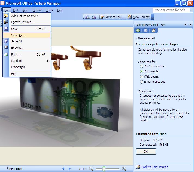Choose Export menu entry
The height and width of the screenshot is (172, 194).
pos(27,48)
